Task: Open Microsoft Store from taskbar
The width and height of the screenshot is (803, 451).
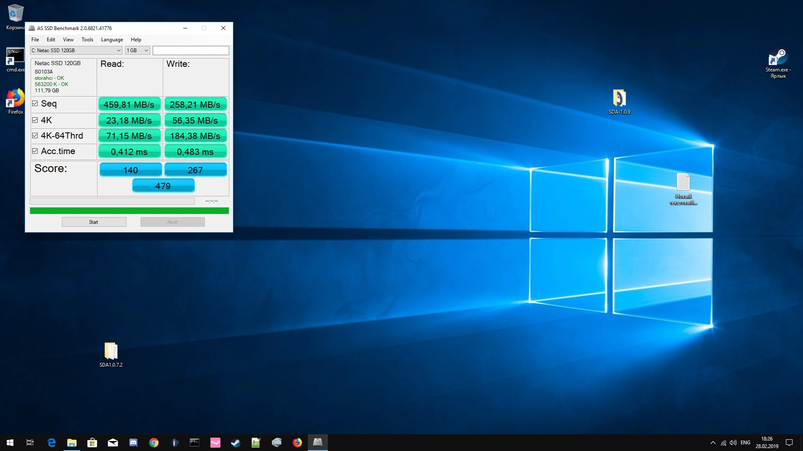Action: (x=92, y=443)
